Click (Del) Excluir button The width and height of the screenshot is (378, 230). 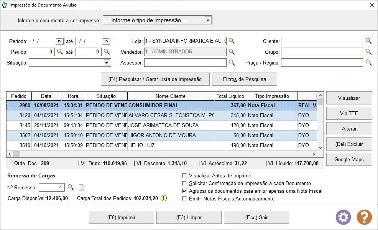[x=349, y=144]
